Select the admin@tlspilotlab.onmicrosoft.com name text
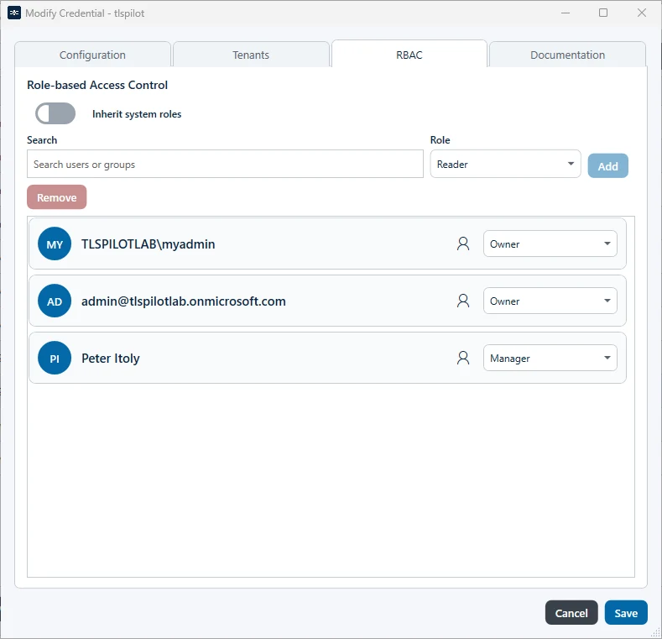The image size is (662, 639). pyautogui.click(x=184, y=301)
